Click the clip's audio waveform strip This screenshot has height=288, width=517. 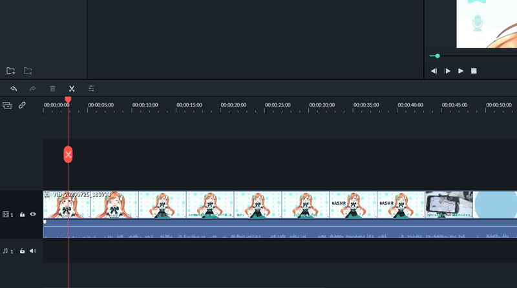click(280, 229)
